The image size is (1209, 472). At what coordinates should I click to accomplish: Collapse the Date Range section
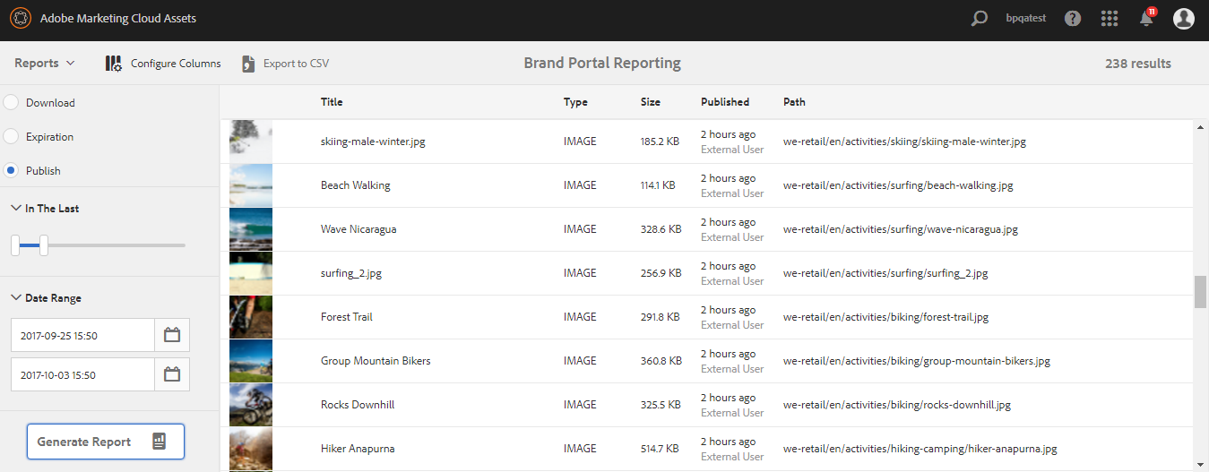16,298
